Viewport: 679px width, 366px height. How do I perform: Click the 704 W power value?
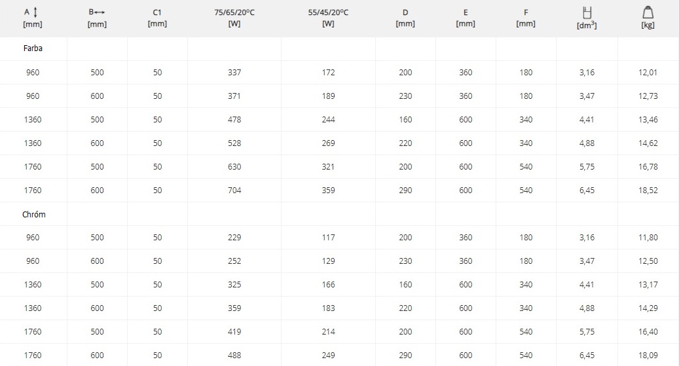[234, 190]
